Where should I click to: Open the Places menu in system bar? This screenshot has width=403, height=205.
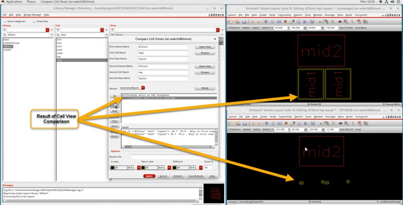pyautogui.click(x=31, y=2)
